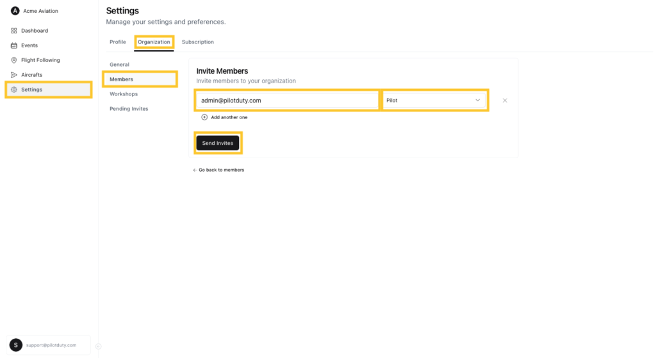Image resolution: width=656 pixels, height=358 pixels.
Task: Click the user avatar S icon
Action: pyautogui.click(x=16, y=345)
